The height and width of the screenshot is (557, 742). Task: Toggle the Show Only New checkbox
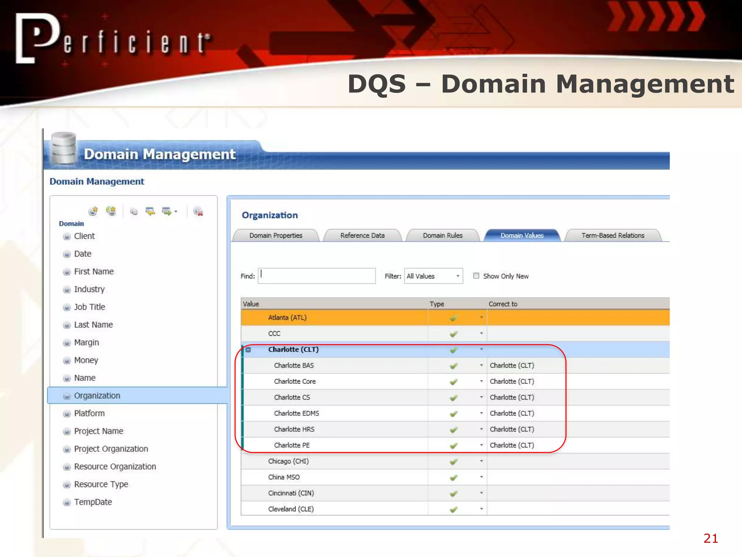tap(476, 276)
